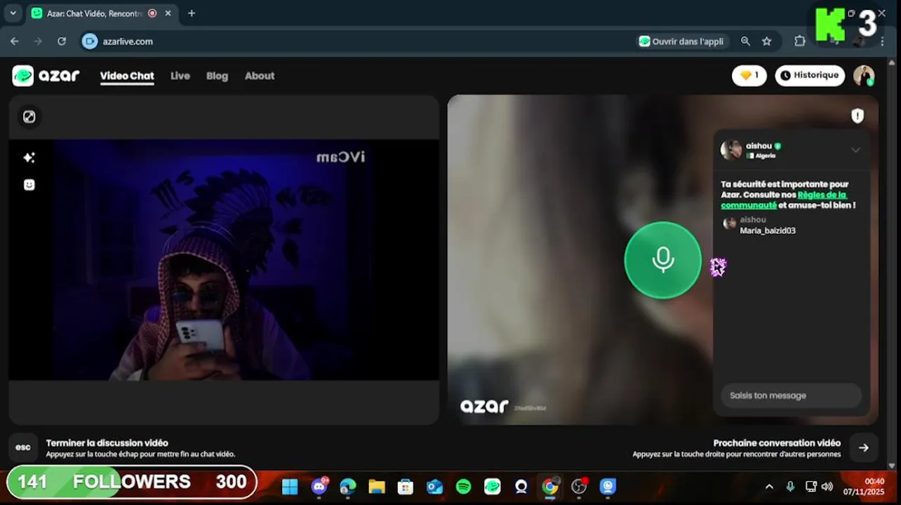
Task: Click the site info icon in address bar
Action: [x=89, y=41]
